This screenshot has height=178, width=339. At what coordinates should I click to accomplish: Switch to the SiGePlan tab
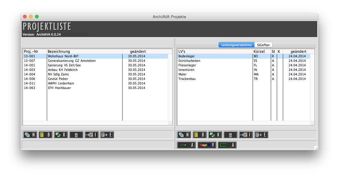(263, 45)
